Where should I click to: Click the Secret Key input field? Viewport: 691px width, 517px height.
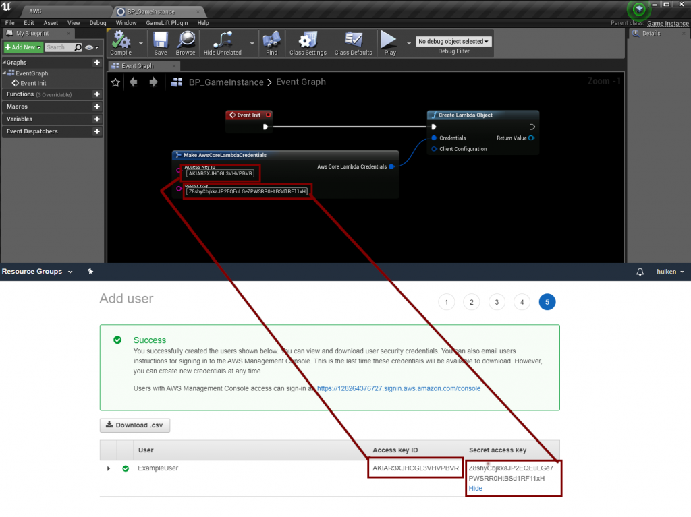[247, 191]
